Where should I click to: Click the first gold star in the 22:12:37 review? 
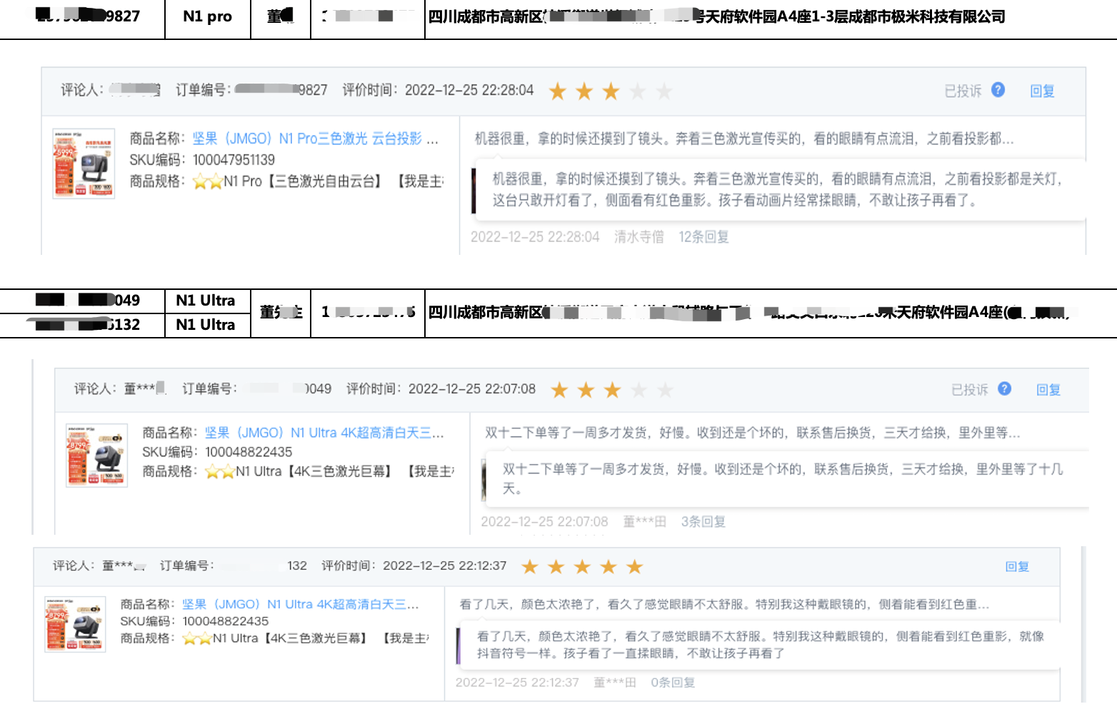(529, 567)
